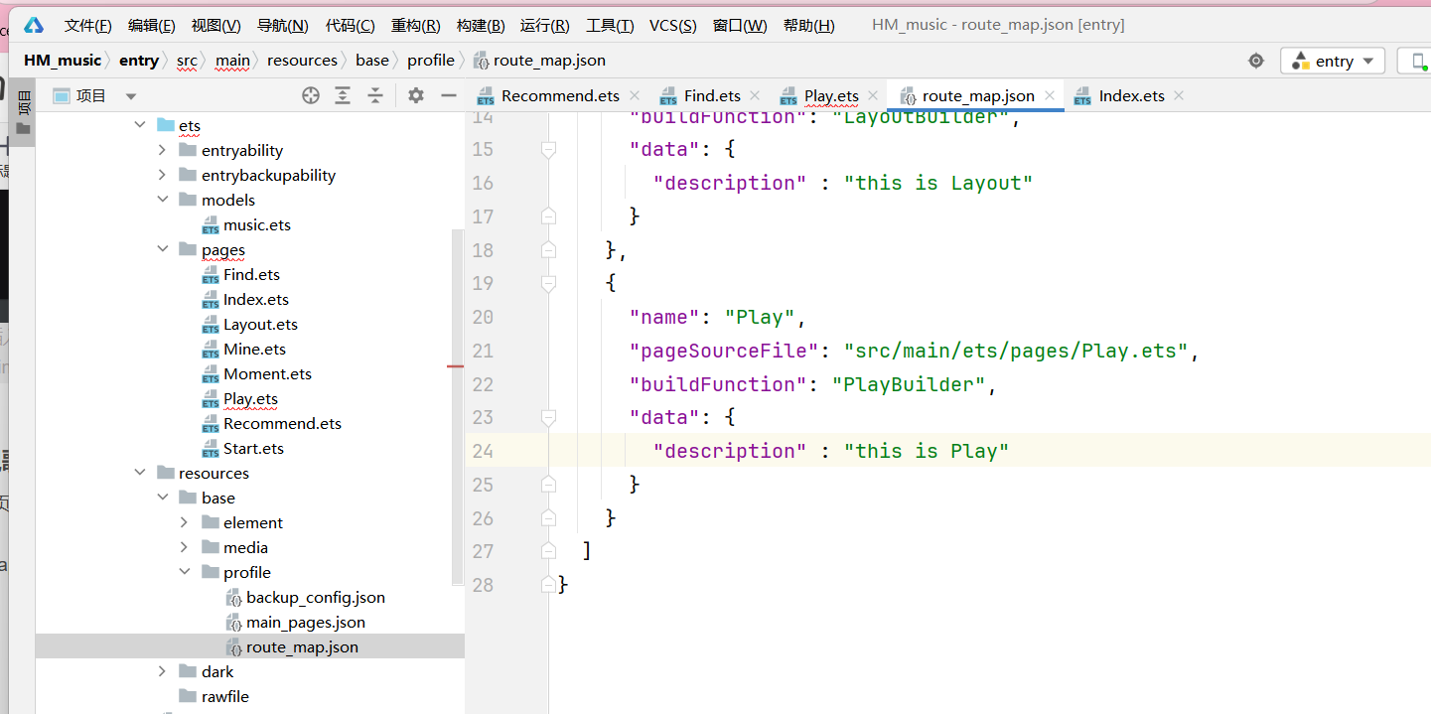Open the entry run configuration dropdown

[1333, 61]
